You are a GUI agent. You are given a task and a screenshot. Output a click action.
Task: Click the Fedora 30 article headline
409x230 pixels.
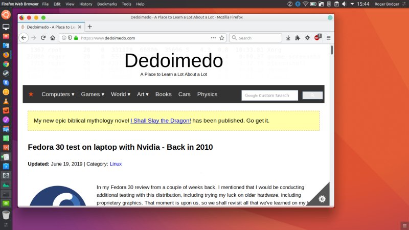(120, 147)
